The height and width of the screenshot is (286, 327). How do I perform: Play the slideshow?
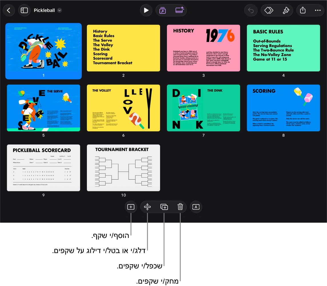146,10
